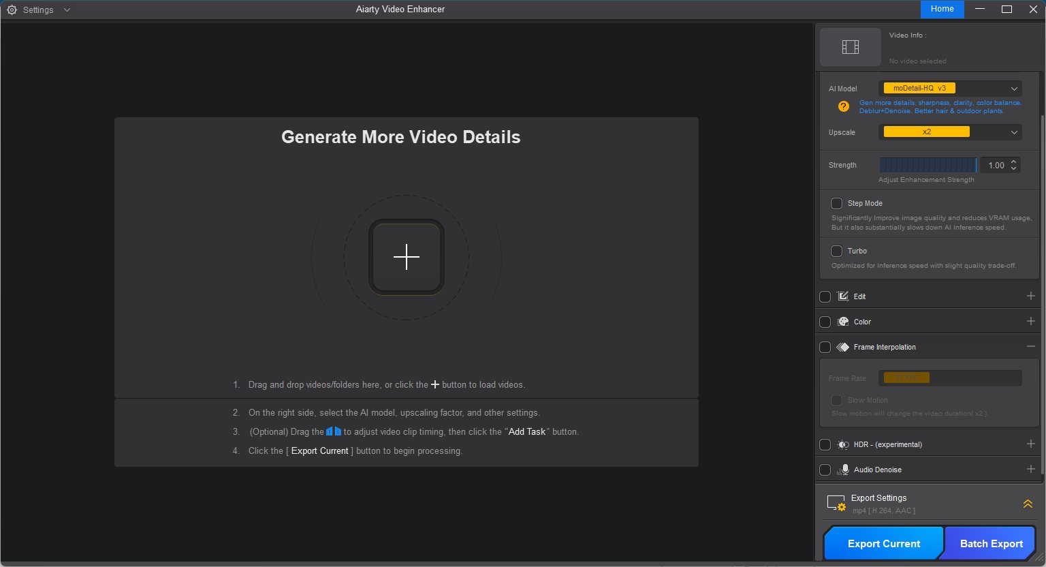Viewport: 1046px width, 567px height.
Task: Click the film strip video thumbnail icon
Action: [850, 47]
